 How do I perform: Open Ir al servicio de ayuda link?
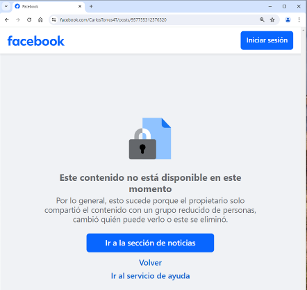(x=150, y=276)
